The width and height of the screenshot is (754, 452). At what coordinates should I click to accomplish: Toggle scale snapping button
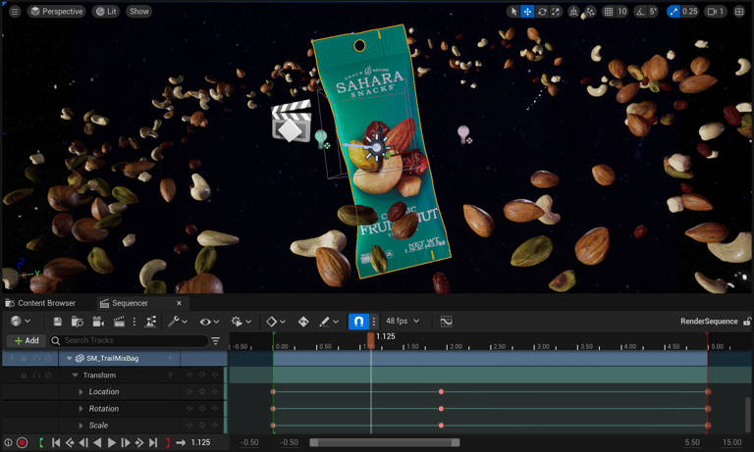tap(673, 12)
